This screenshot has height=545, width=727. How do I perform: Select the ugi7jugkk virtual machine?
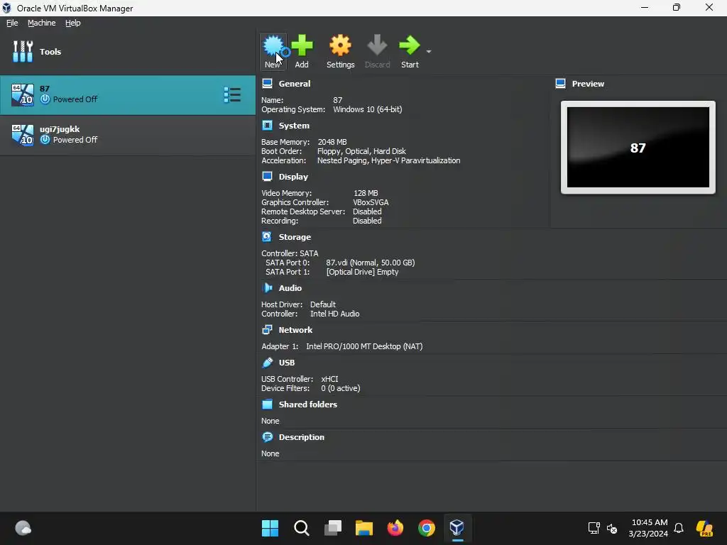(x=128, y=135)
